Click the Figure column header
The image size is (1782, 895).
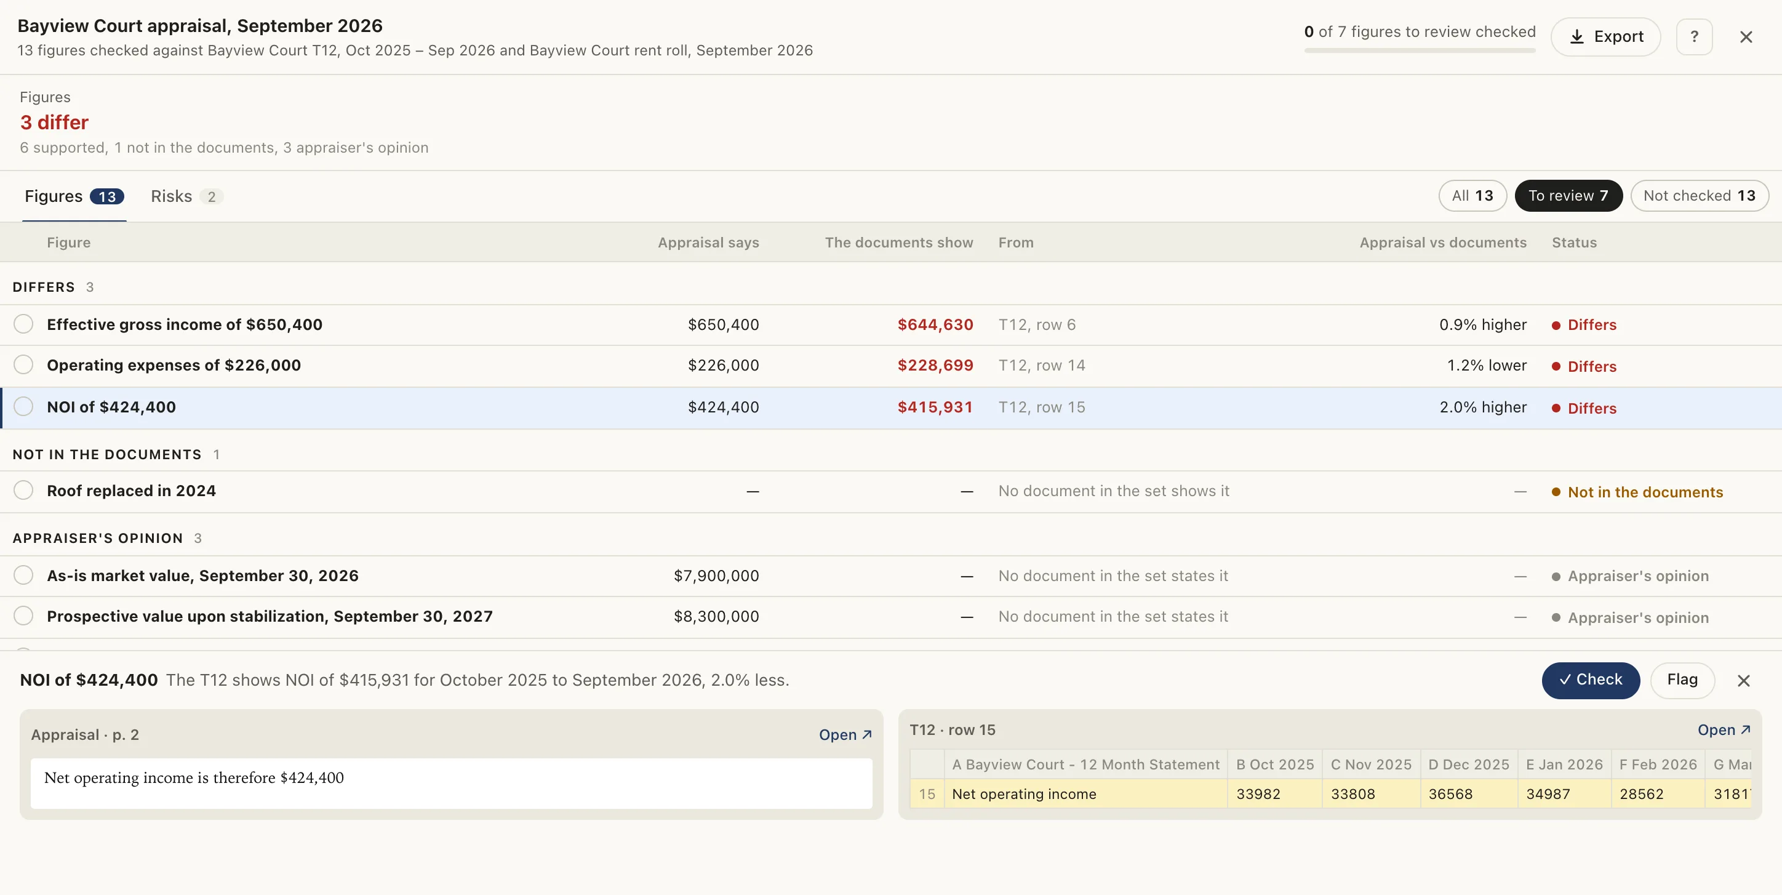(x=68, y=243)
